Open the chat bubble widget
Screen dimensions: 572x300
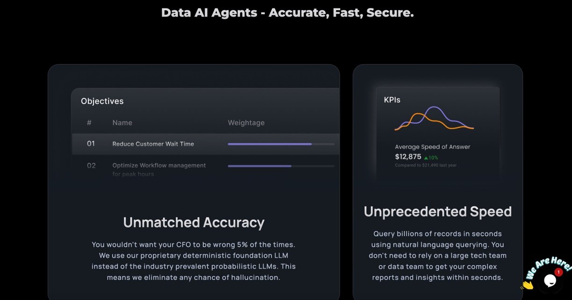[x=550, y=280]
